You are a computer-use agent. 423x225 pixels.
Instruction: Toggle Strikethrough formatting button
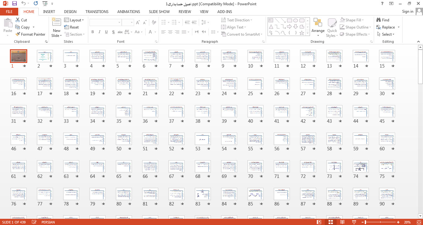[x=120, y=32]
